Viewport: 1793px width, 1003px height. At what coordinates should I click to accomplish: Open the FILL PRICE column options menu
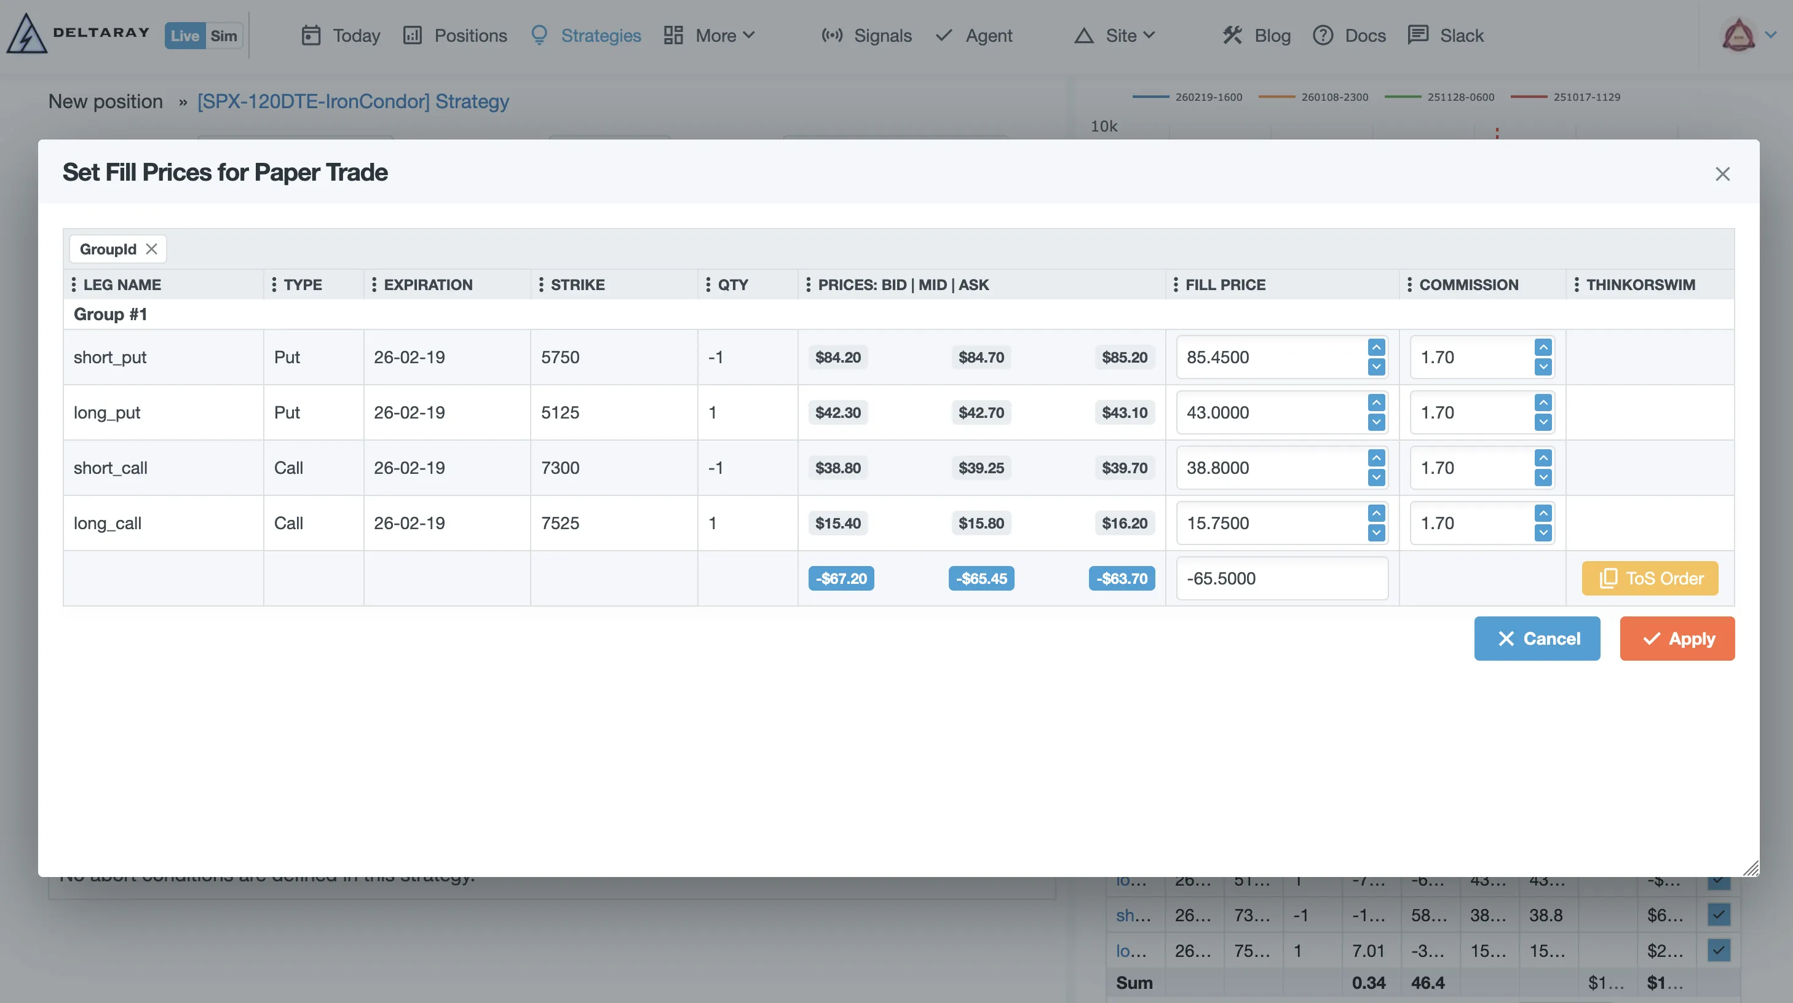[x=1176, y=285]
